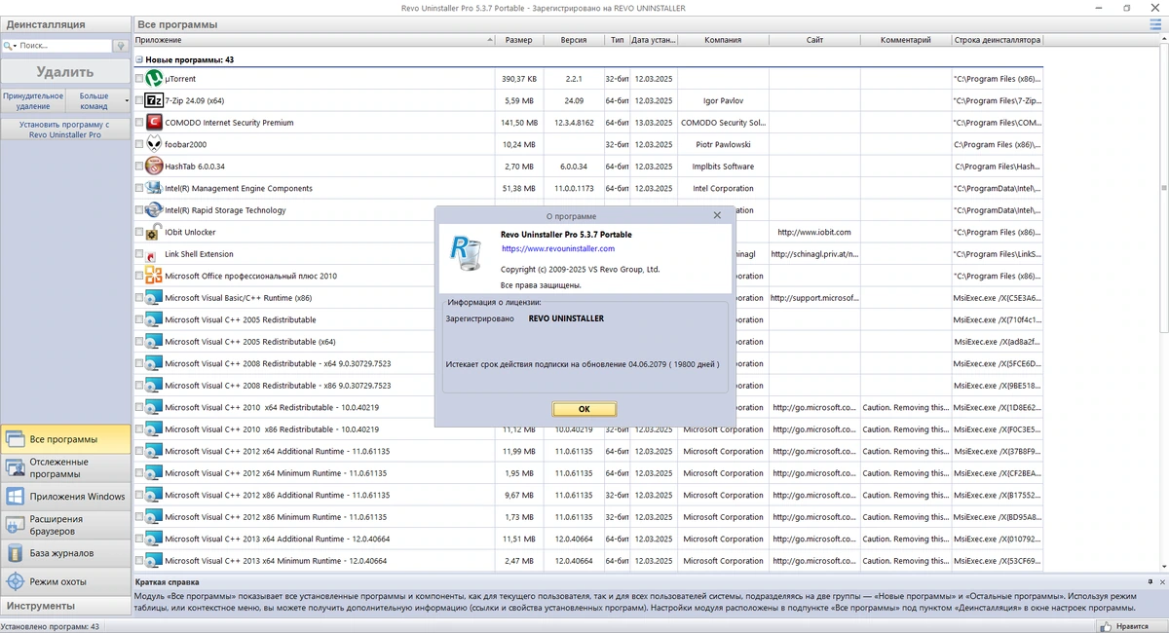Screen dimensions: 1169x633
Task: Click the 'Приложения Windows' logo icon
Action: pos(15,497)
